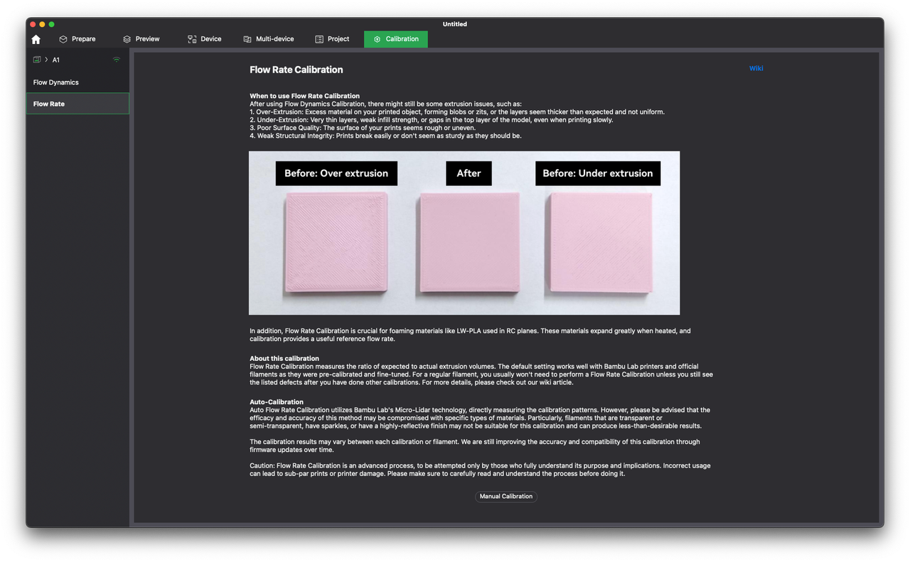Click the Preview layers icon
This screenshot has height=562, width=910.
pyautogui.click(x=127, y=39)
